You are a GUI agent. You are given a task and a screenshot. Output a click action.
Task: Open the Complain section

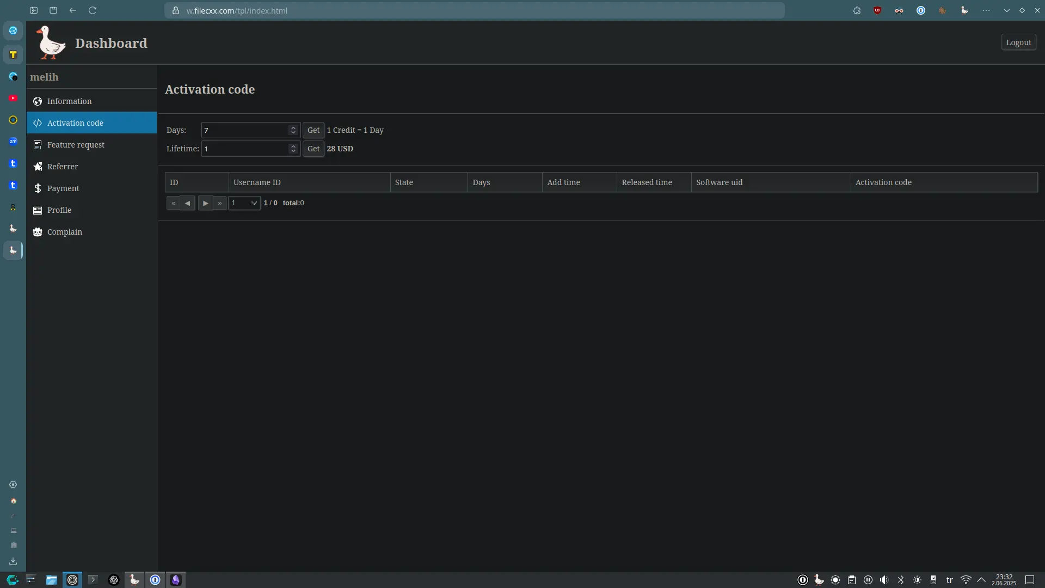point(91,232)
